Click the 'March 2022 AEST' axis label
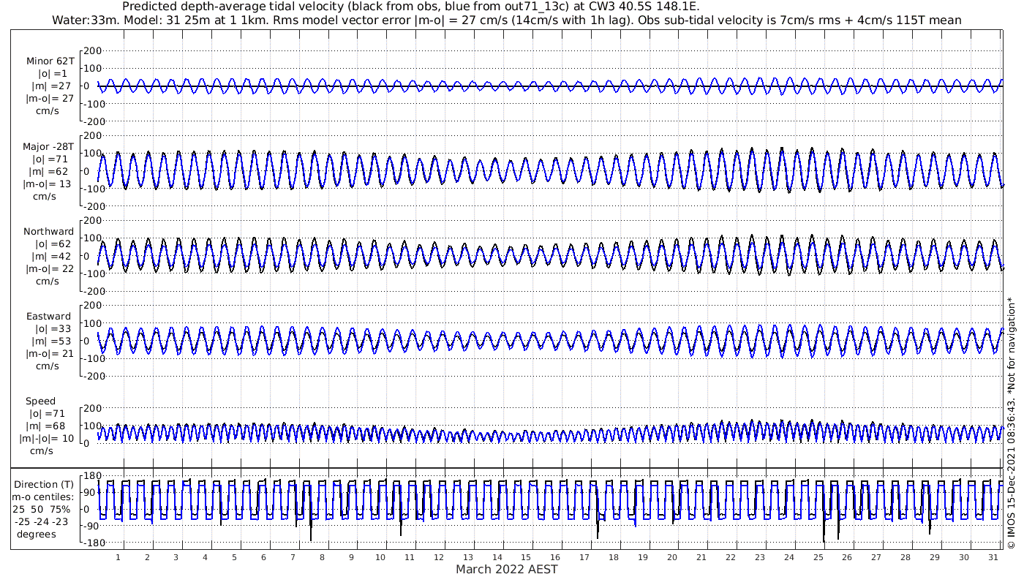Viewport: 1024px width, 585px height. 507,569
